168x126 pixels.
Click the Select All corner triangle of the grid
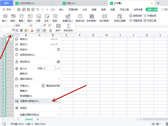(4, 35)
